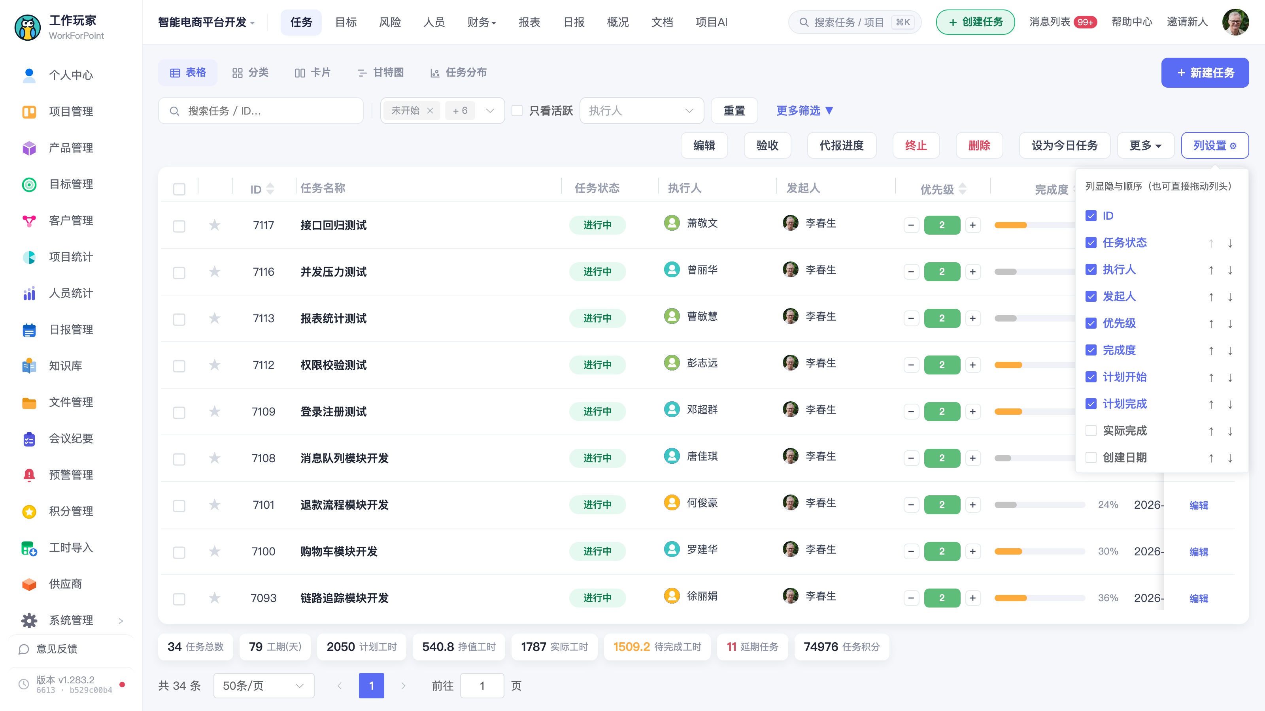Open 项目管理 sidebar icon
This screenshot has height=711, width=1265.
click(x=29, y=111)
